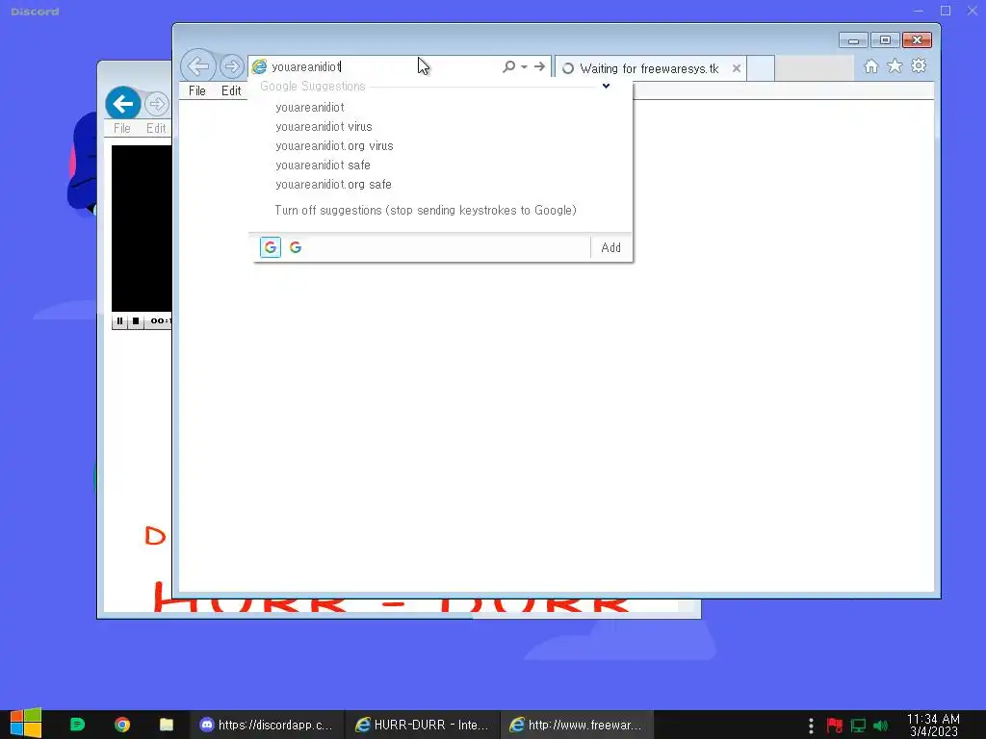Choose suggestion 'youareanidiot virus'

(324, 126)
